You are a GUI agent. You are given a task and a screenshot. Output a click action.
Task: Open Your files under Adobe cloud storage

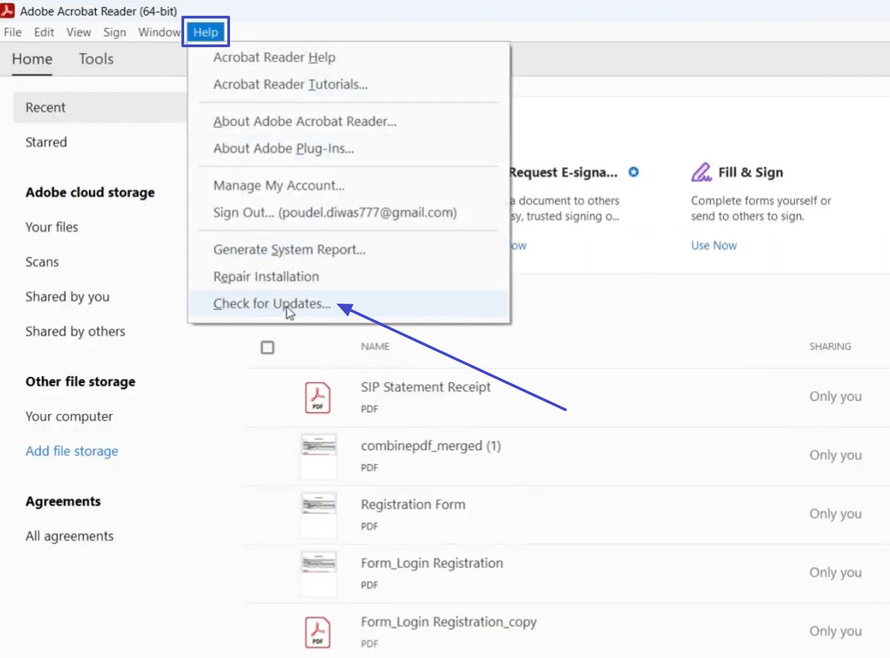[x=51, y=227]
